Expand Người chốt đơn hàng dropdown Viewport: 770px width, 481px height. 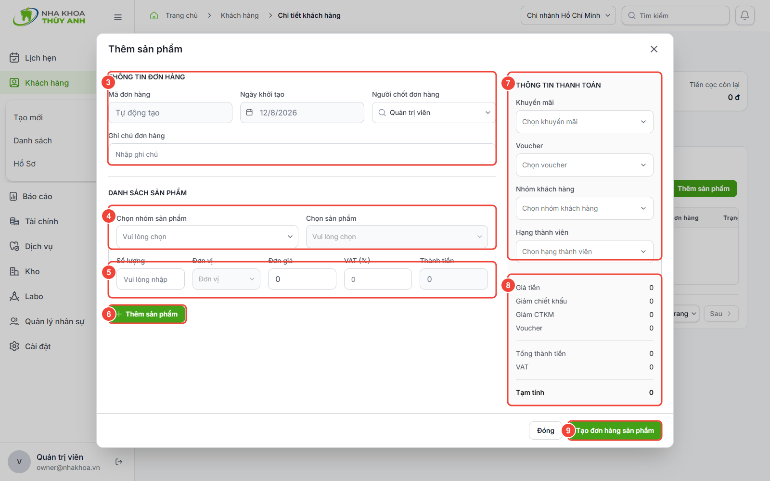pyautogui.click(x=434, y=113)
